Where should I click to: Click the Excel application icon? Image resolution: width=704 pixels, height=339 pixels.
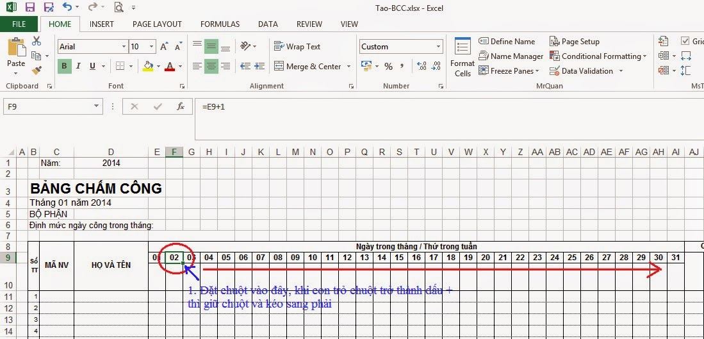[12, 7]
